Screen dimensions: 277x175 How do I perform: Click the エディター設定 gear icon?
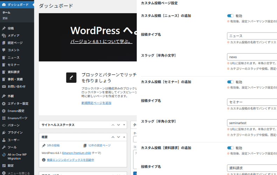click(x=4, y=104)
